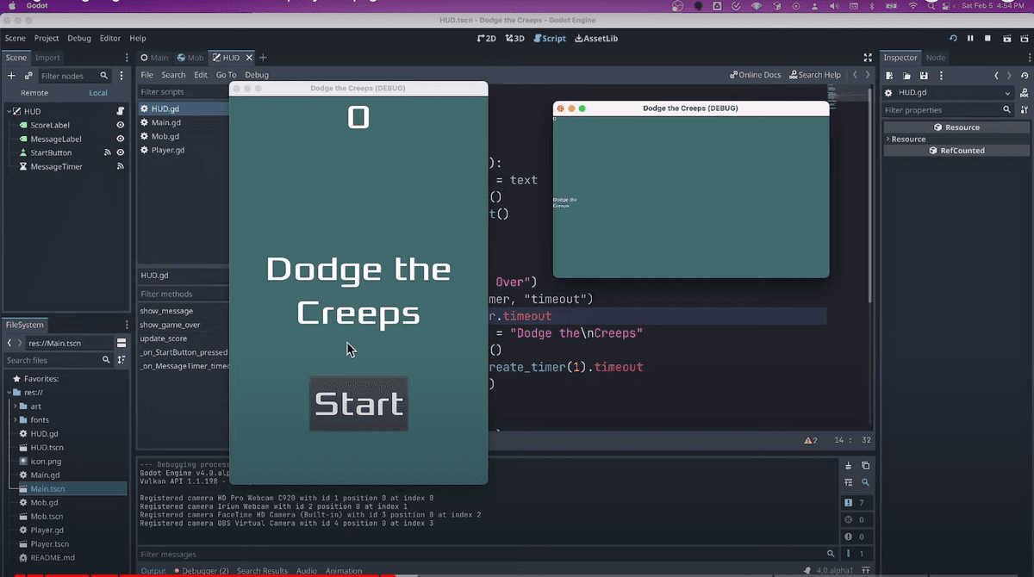Click Start button in game window
This screenshot has height=577, width=1034.
point(358,403)
